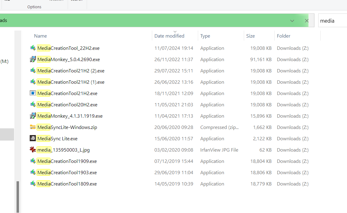Click the date 11/04/2021 17:13

pos(174,116)
